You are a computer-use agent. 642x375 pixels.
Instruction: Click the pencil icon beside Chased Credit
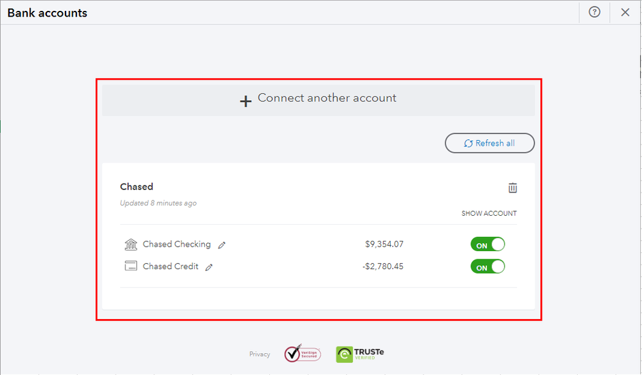pyautogui.click(x=209, y=267)
